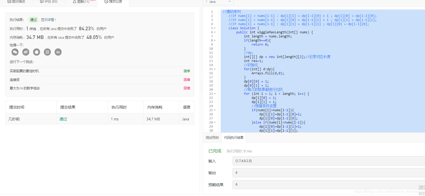The image size is (425, 196).
Task: Collapse code fold at line 6
Action: 215,32
